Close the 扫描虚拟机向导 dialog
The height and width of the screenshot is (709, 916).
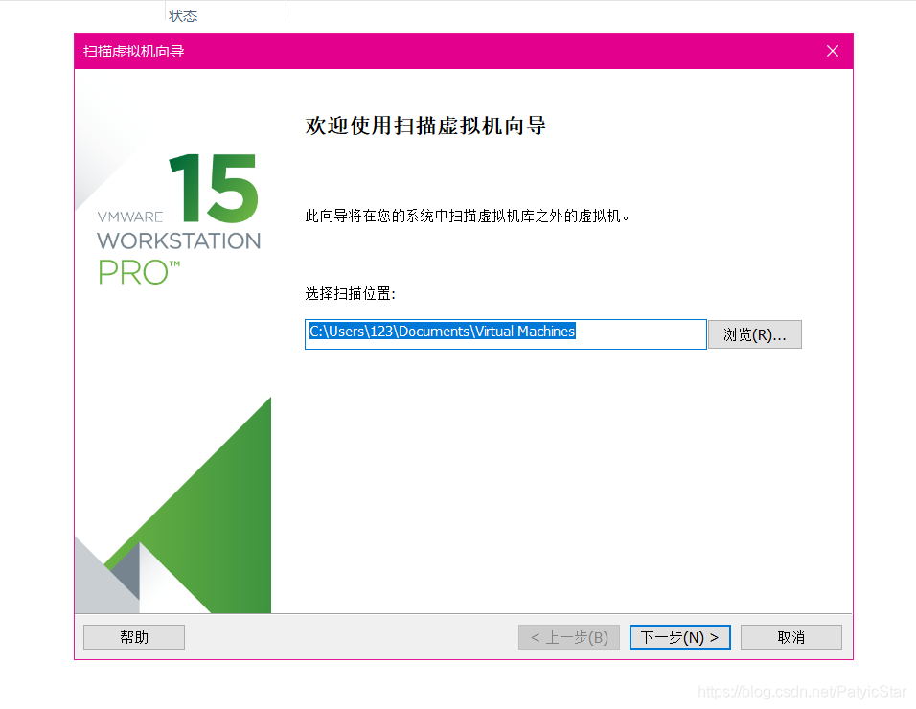[833, 52]
